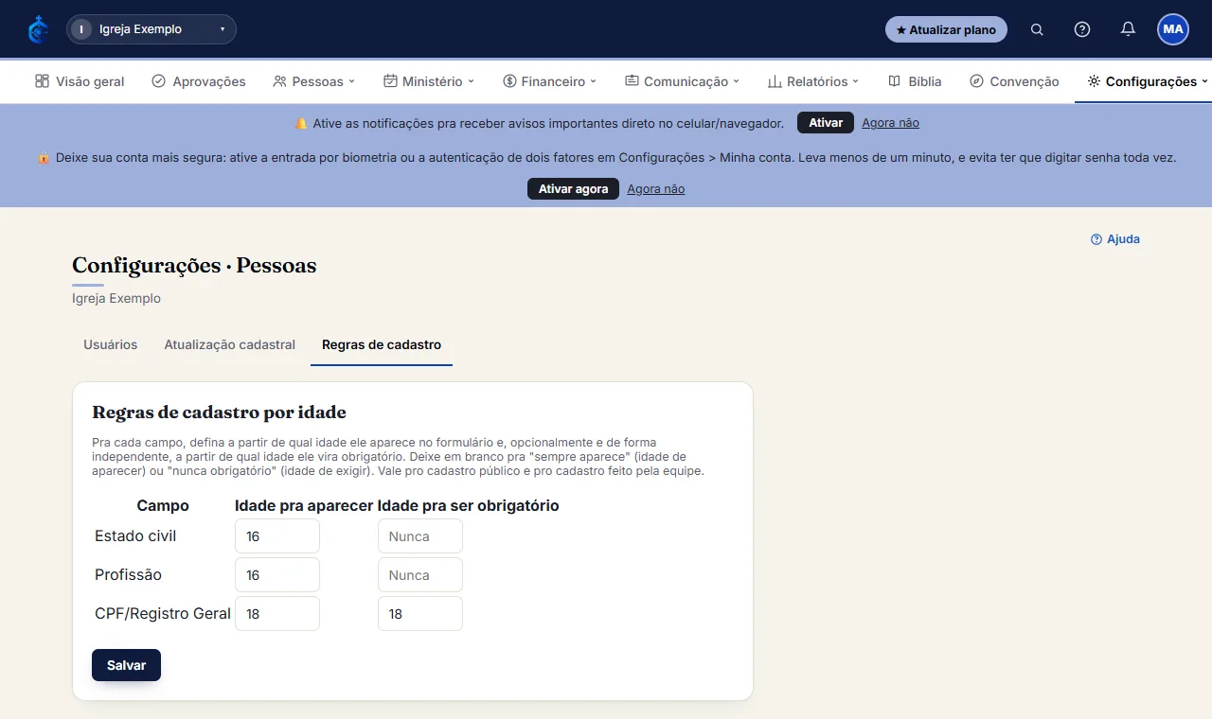The height and width of the screenshot is (719, 1212).
Task: Click the Idade pra aparecer column header
Action: (304, 506)
